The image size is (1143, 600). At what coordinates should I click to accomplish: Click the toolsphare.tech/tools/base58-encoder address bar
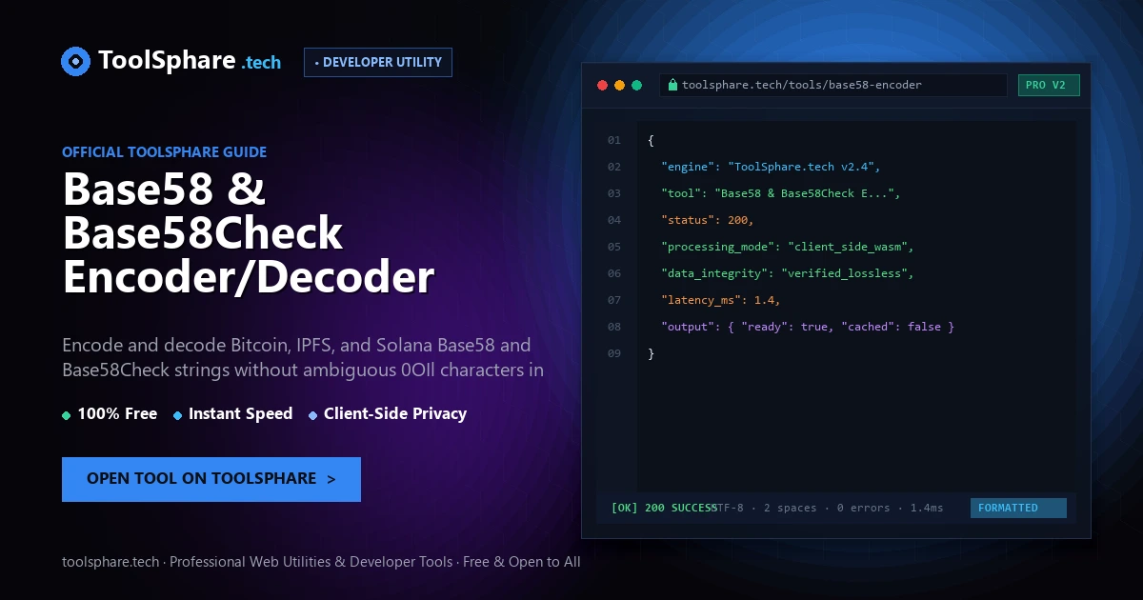coord(833,85)
